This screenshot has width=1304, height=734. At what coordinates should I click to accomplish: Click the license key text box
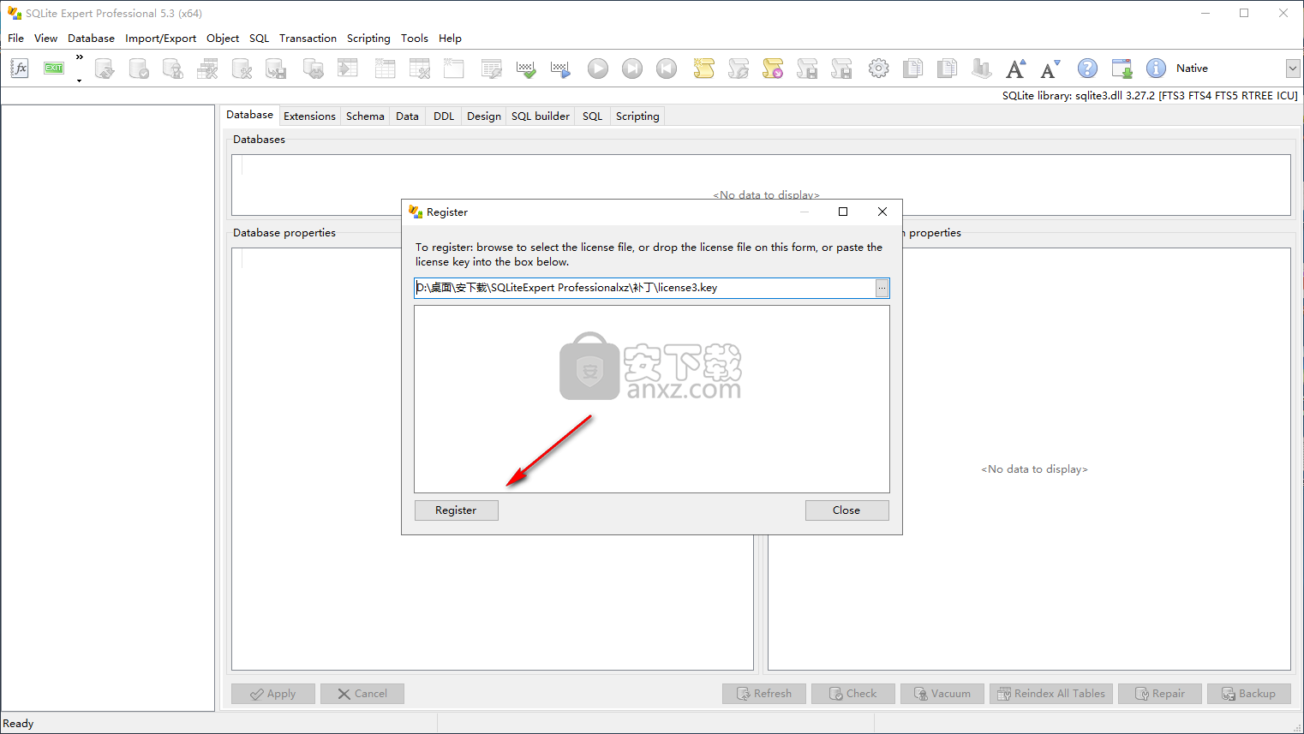point(652,399)
